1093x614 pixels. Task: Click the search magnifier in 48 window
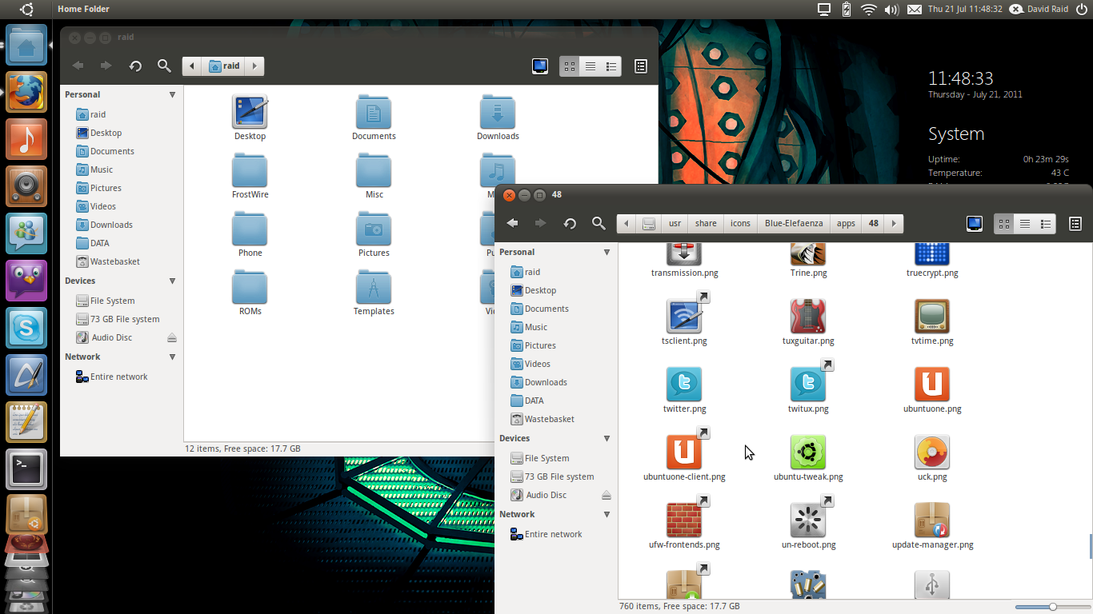[x=599, y=223]
